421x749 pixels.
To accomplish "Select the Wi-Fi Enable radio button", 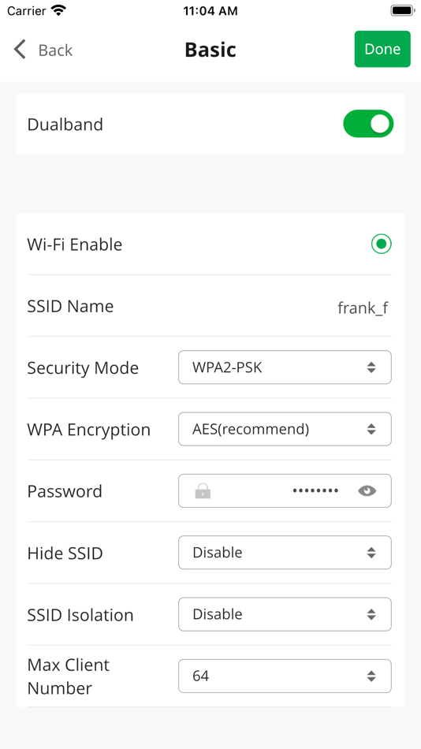I will point(381,244).
